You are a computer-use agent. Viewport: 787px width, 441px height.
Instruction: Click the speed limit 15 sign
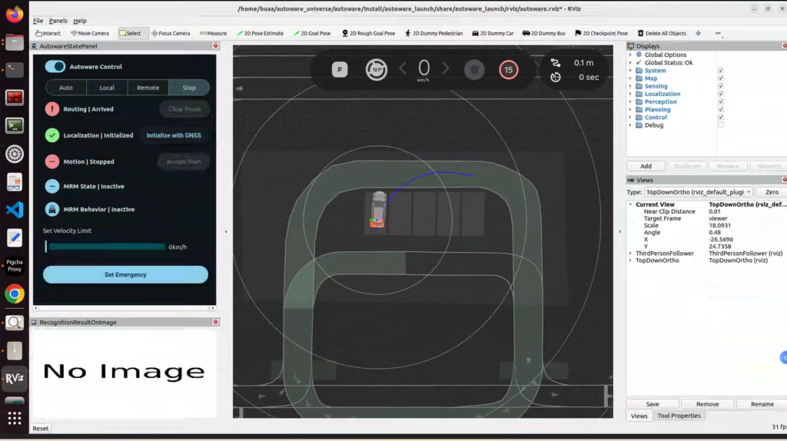coord(509,70)
